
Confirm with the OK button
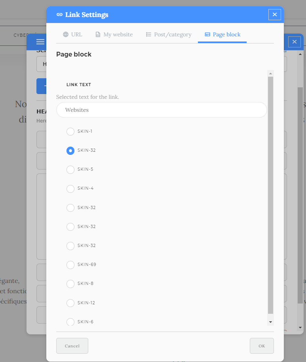click(x=262, y=346)
